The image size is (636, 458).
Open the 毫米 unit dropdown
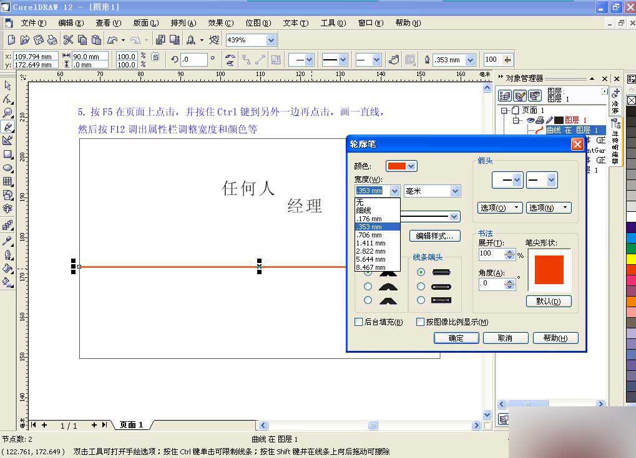coord(455,191)
